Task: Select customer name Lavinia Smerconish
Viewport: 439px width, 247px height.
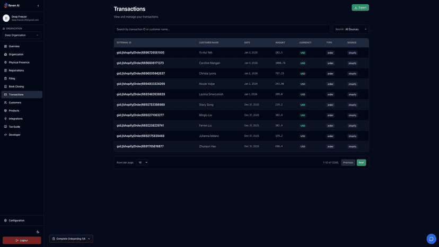Action: point(211,94)
